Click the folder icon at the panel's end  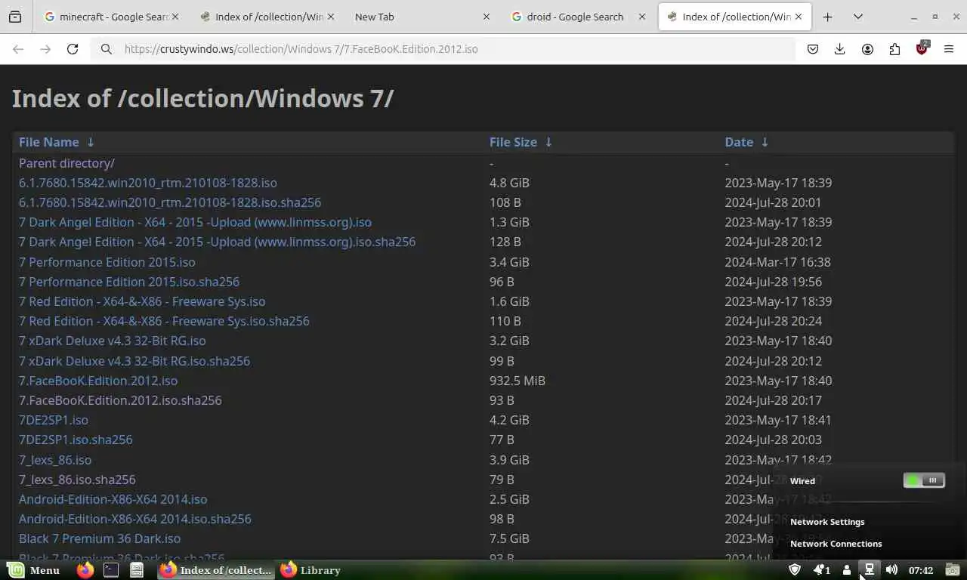click(953, 570)
